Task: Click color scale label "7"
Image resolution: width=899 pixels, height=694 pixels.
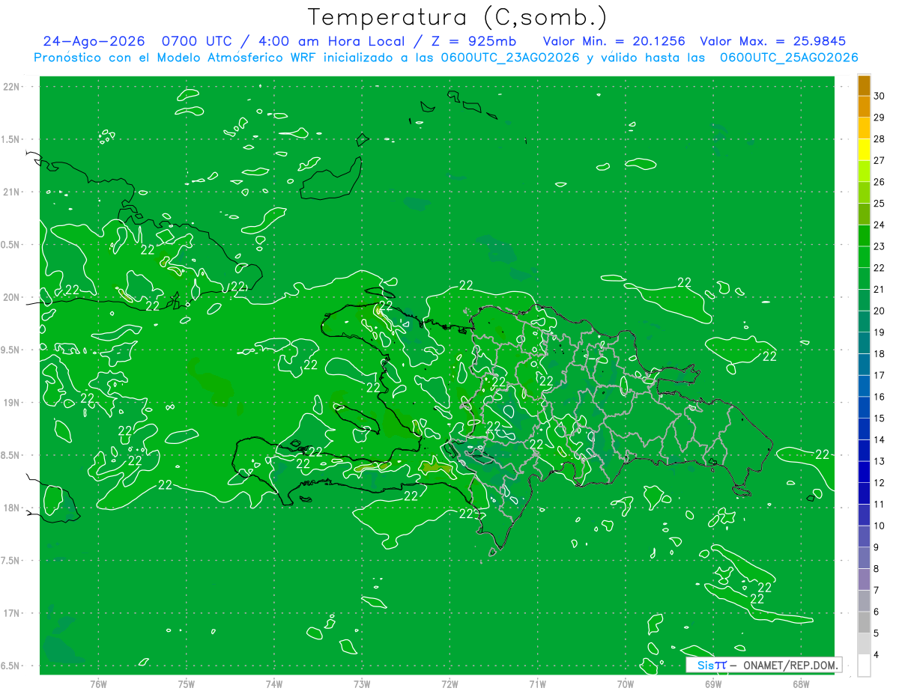Action: (877, 590)
